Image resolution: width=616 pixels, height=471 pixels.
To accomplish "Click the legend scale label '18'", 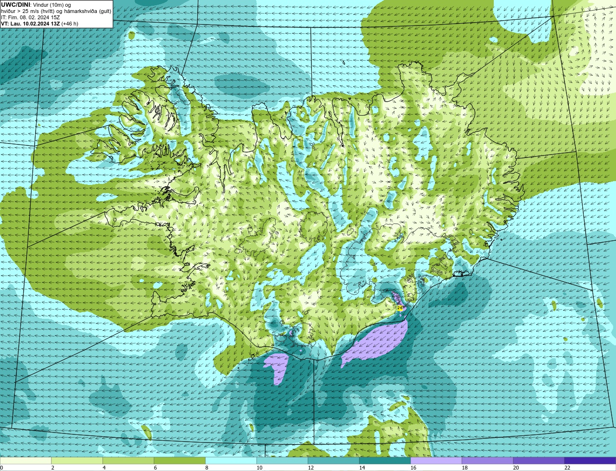I will (x=465, y=468).
